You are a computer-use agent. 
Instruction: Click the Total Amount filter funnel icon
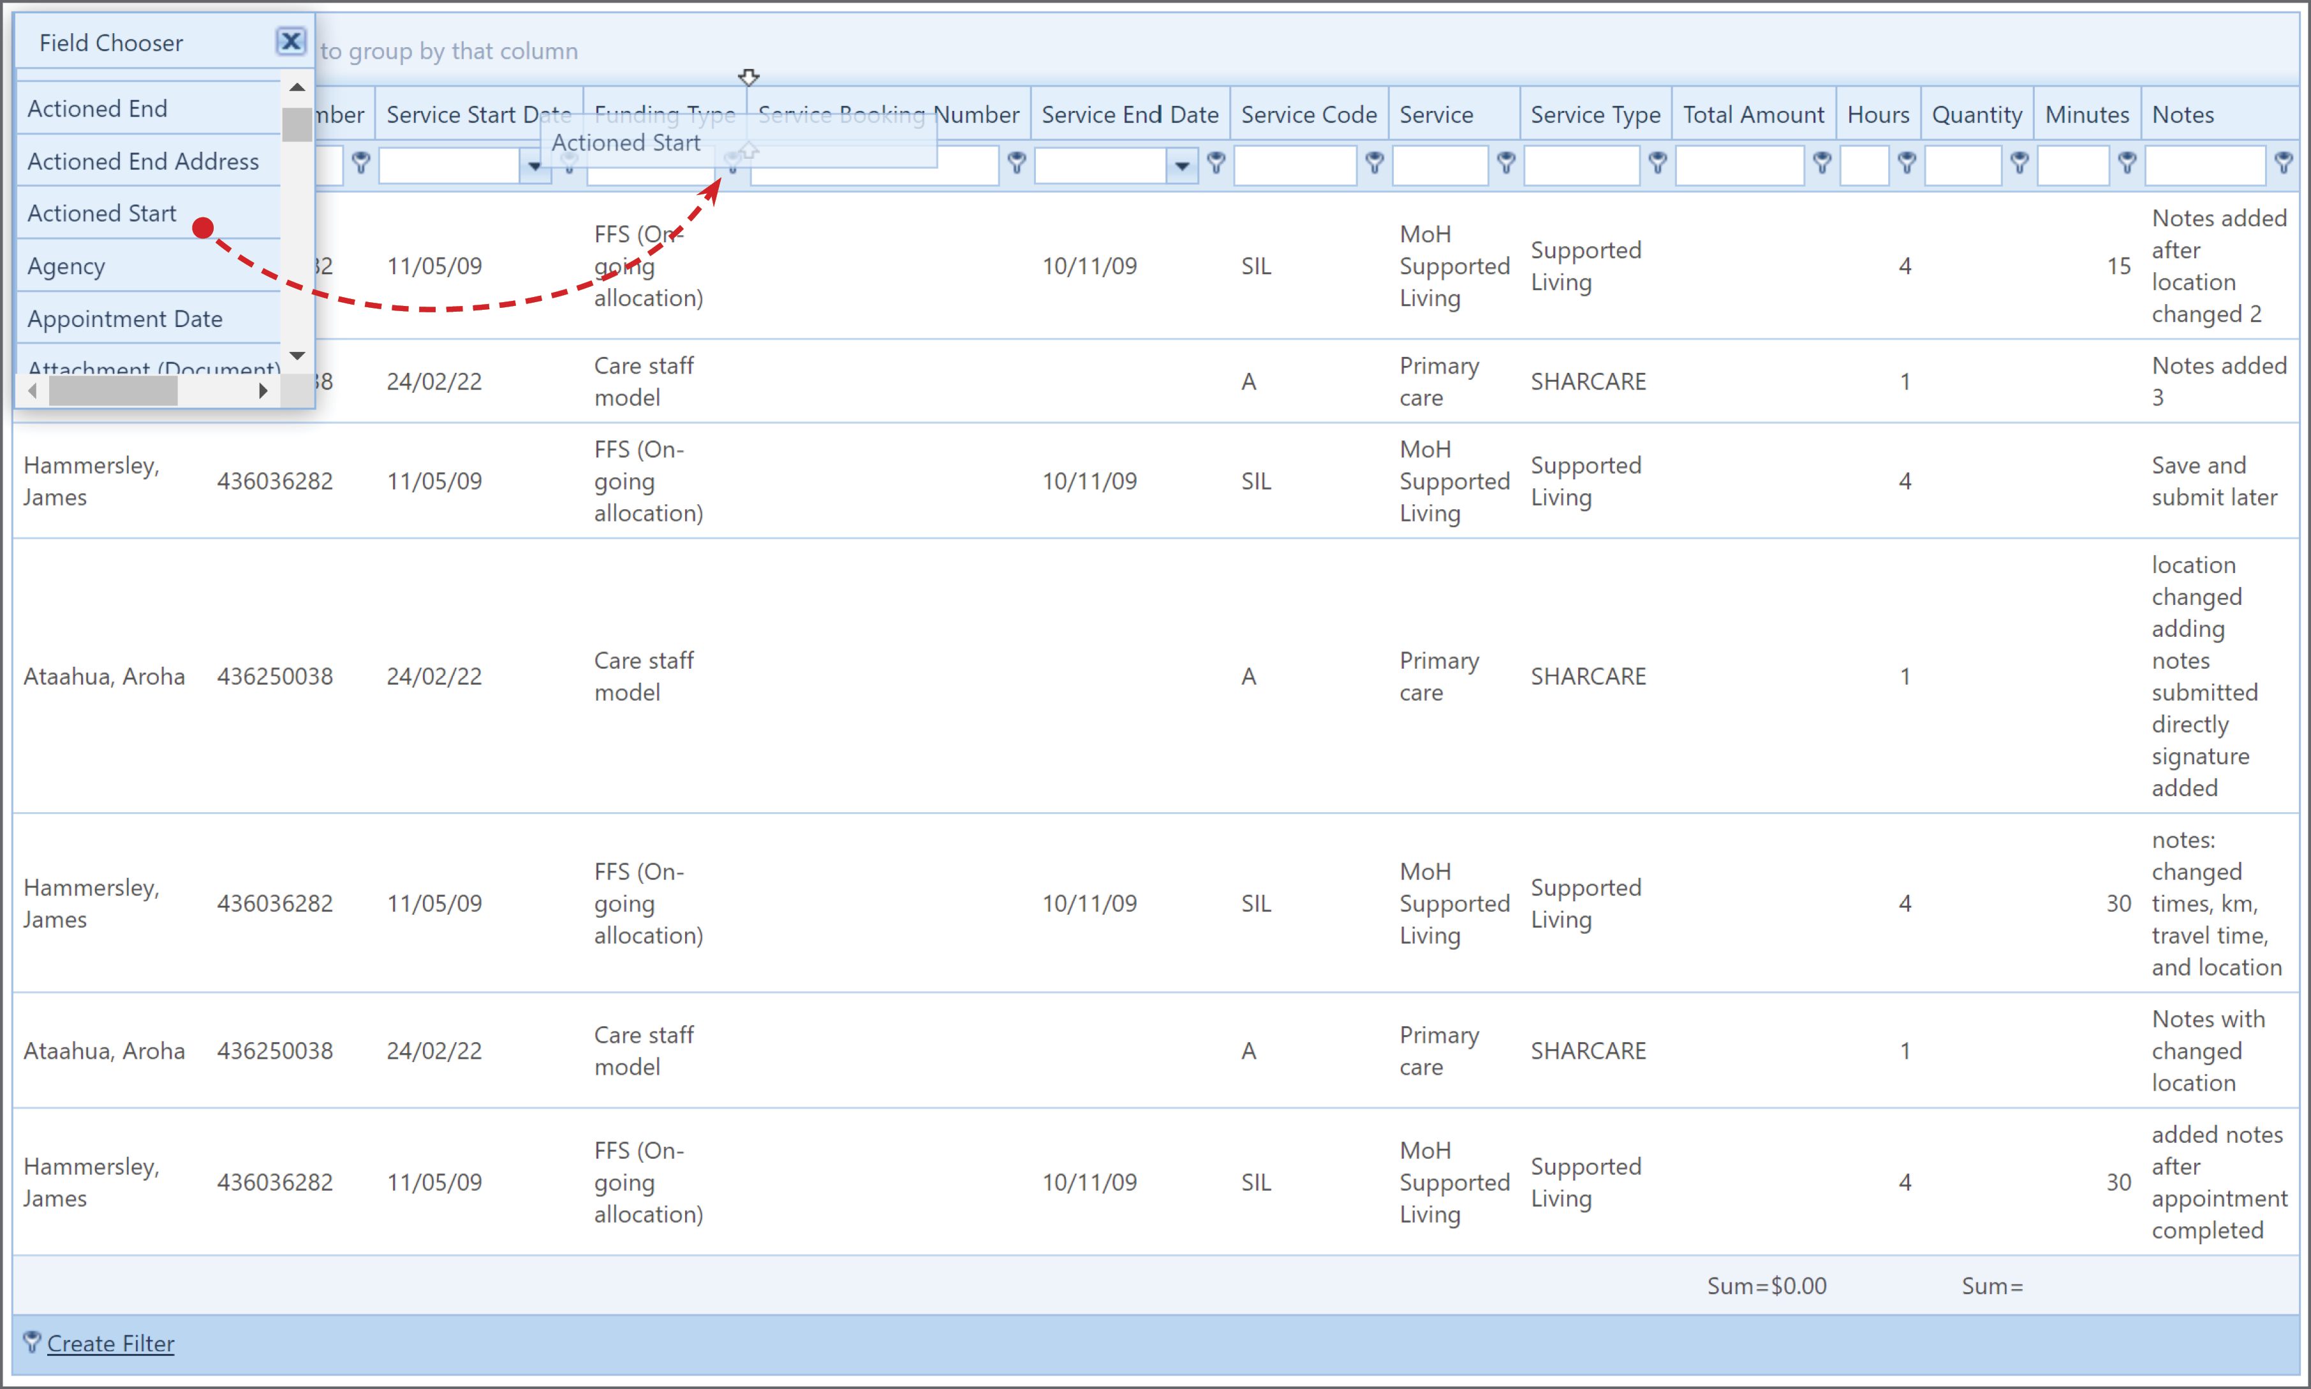click(x=1821, y=164)
